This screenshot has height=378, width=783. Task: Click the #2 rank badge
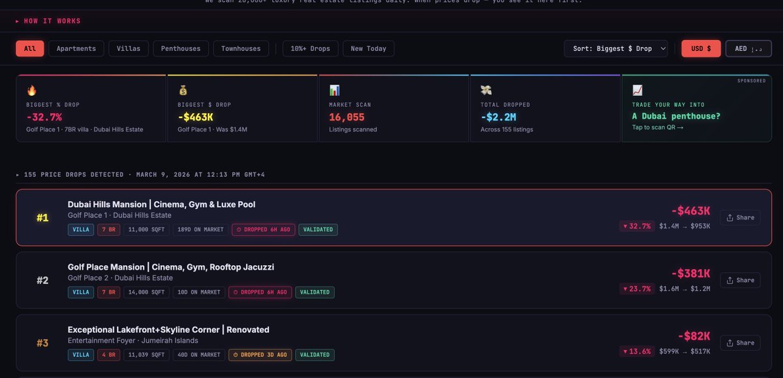pyautogui.click(x=42, y=280)
